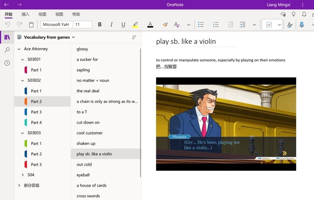Open the 'cool customer' page

click(90, 133)
